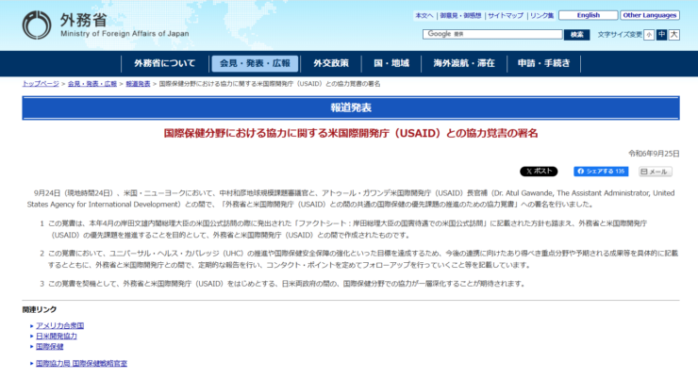This screenshot has width=698, height=379.
Task: Open Other Languages page
Action: point(649,15)
